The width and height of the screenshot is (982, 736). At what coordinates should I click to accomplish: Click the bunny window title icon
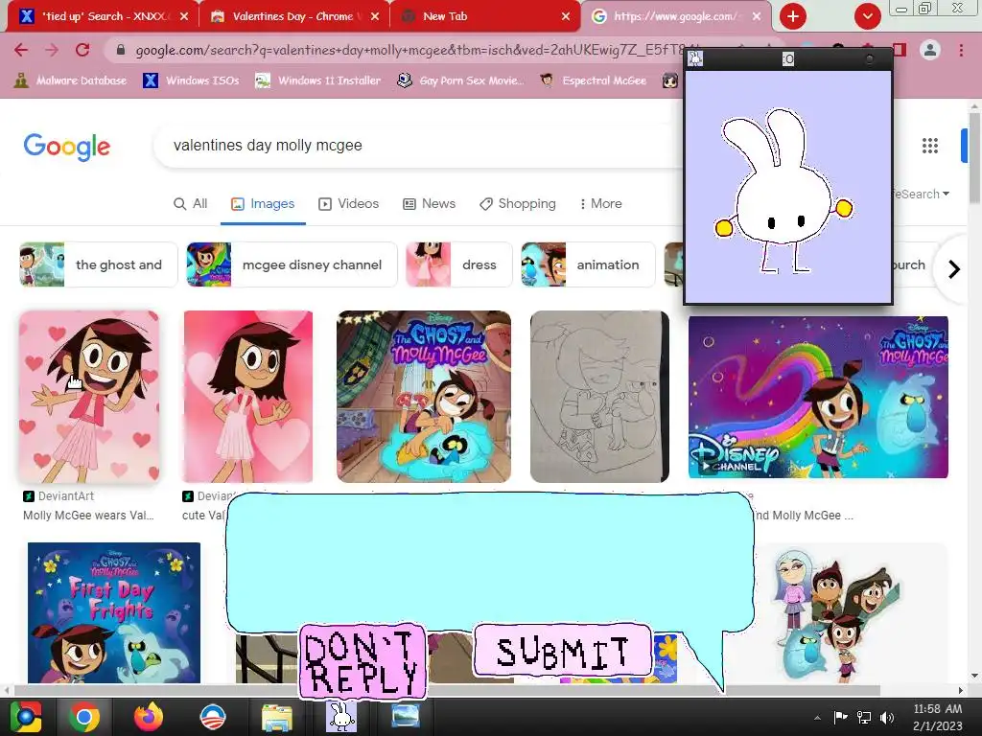(x=695, y=58)
